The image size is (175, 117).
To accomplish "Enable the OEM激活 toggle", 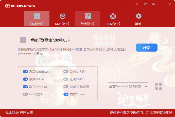I will (x=25, y=94).
